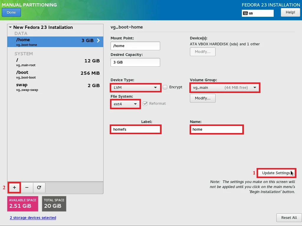Click the DATA section label
Viewport: 302px width, 226px height.
[21, 34]
